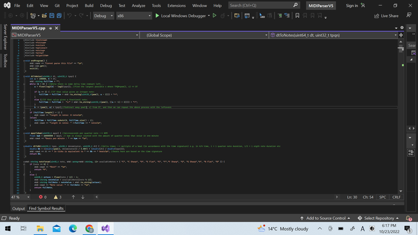Image resolution: width=418 pixels, height=235 pixels.
Task: Open Visual Studio from the taskbar
Action: click(105, 228)
